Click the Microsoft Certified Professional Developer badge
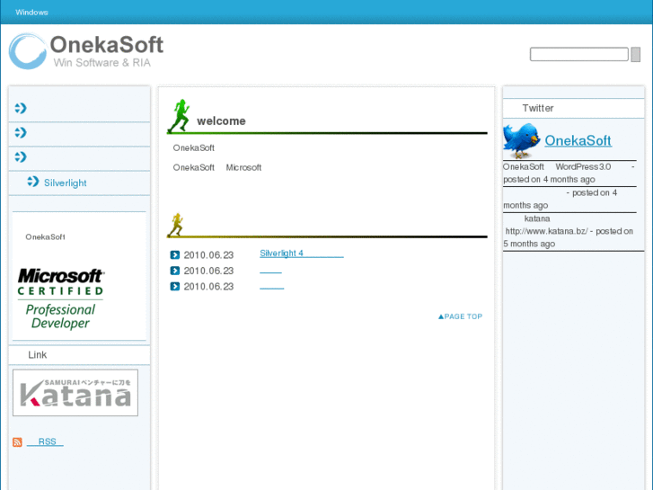The width and height of the screenshot is (653, 490). coord(60,298)
